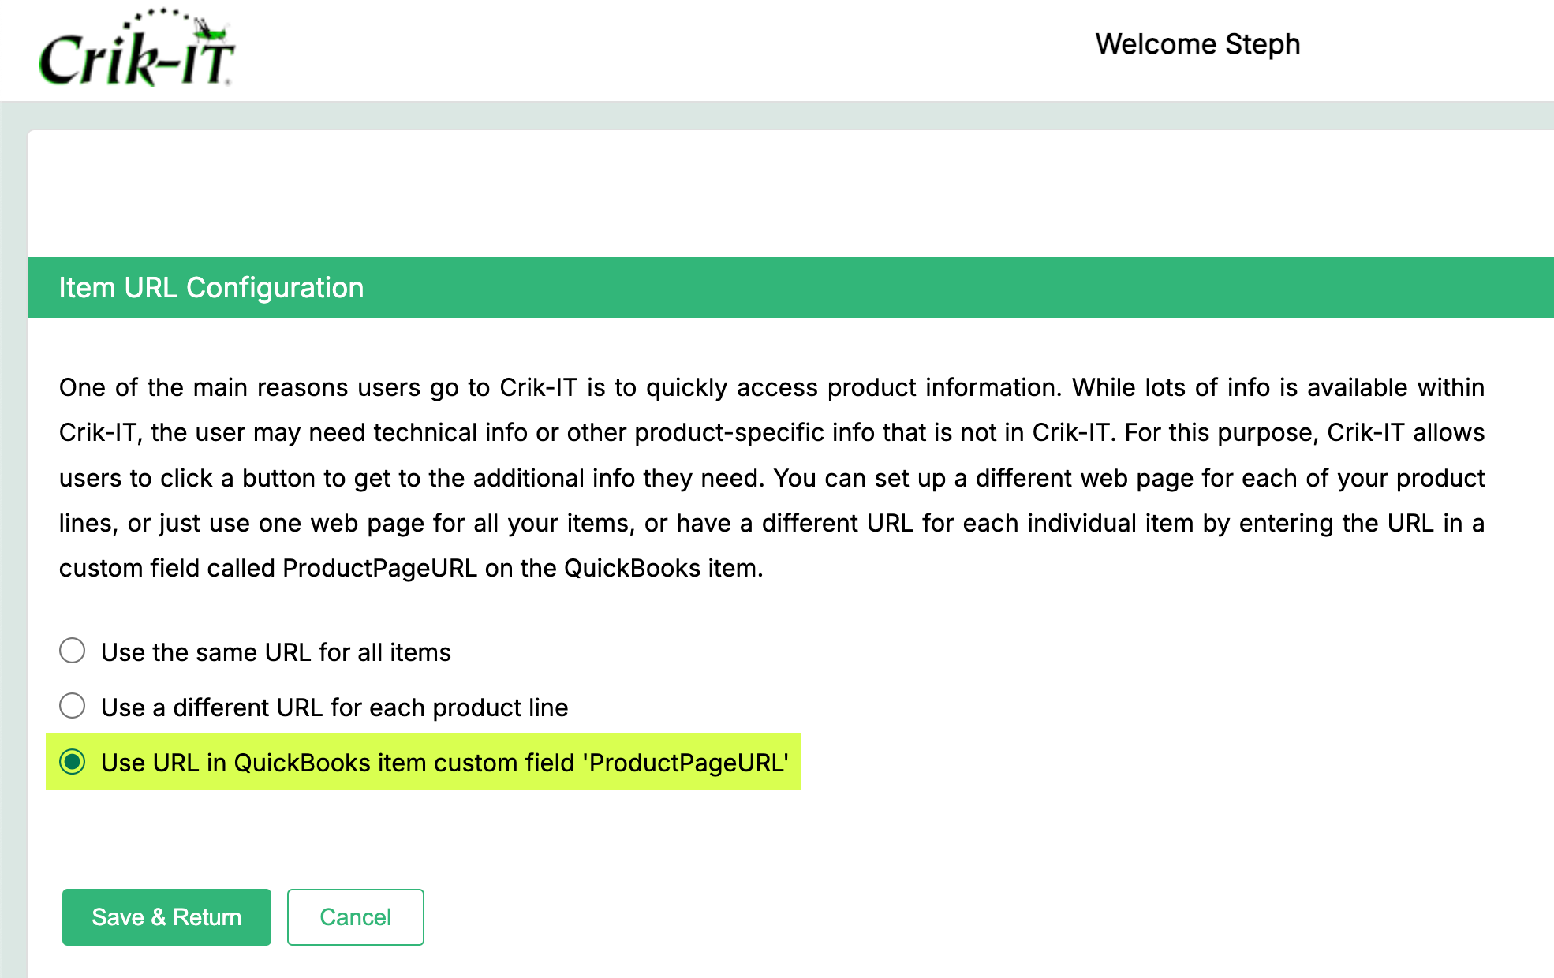1554x978 pixels.
Task: Select the same URL for all items radio button
Action: pyautogui.click(x=73, y=651)
